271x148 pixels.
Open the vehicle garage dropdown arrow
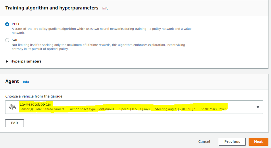point(258,107)
